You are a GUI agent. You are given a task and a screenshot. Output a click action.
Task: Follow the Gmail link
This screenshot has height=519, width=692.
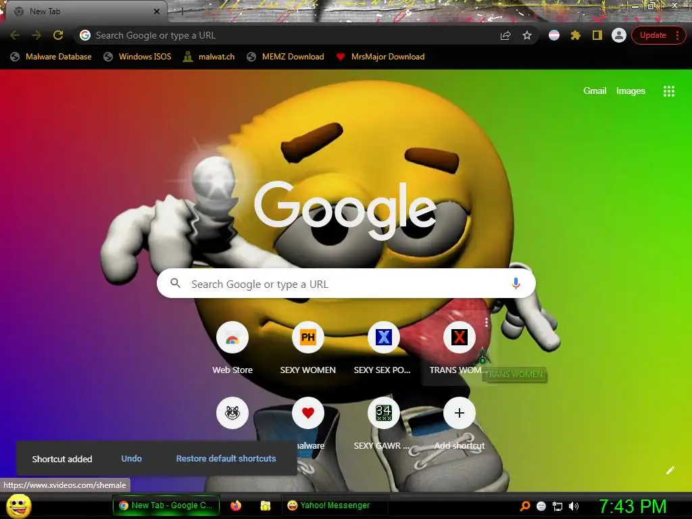tap(595, 91)
